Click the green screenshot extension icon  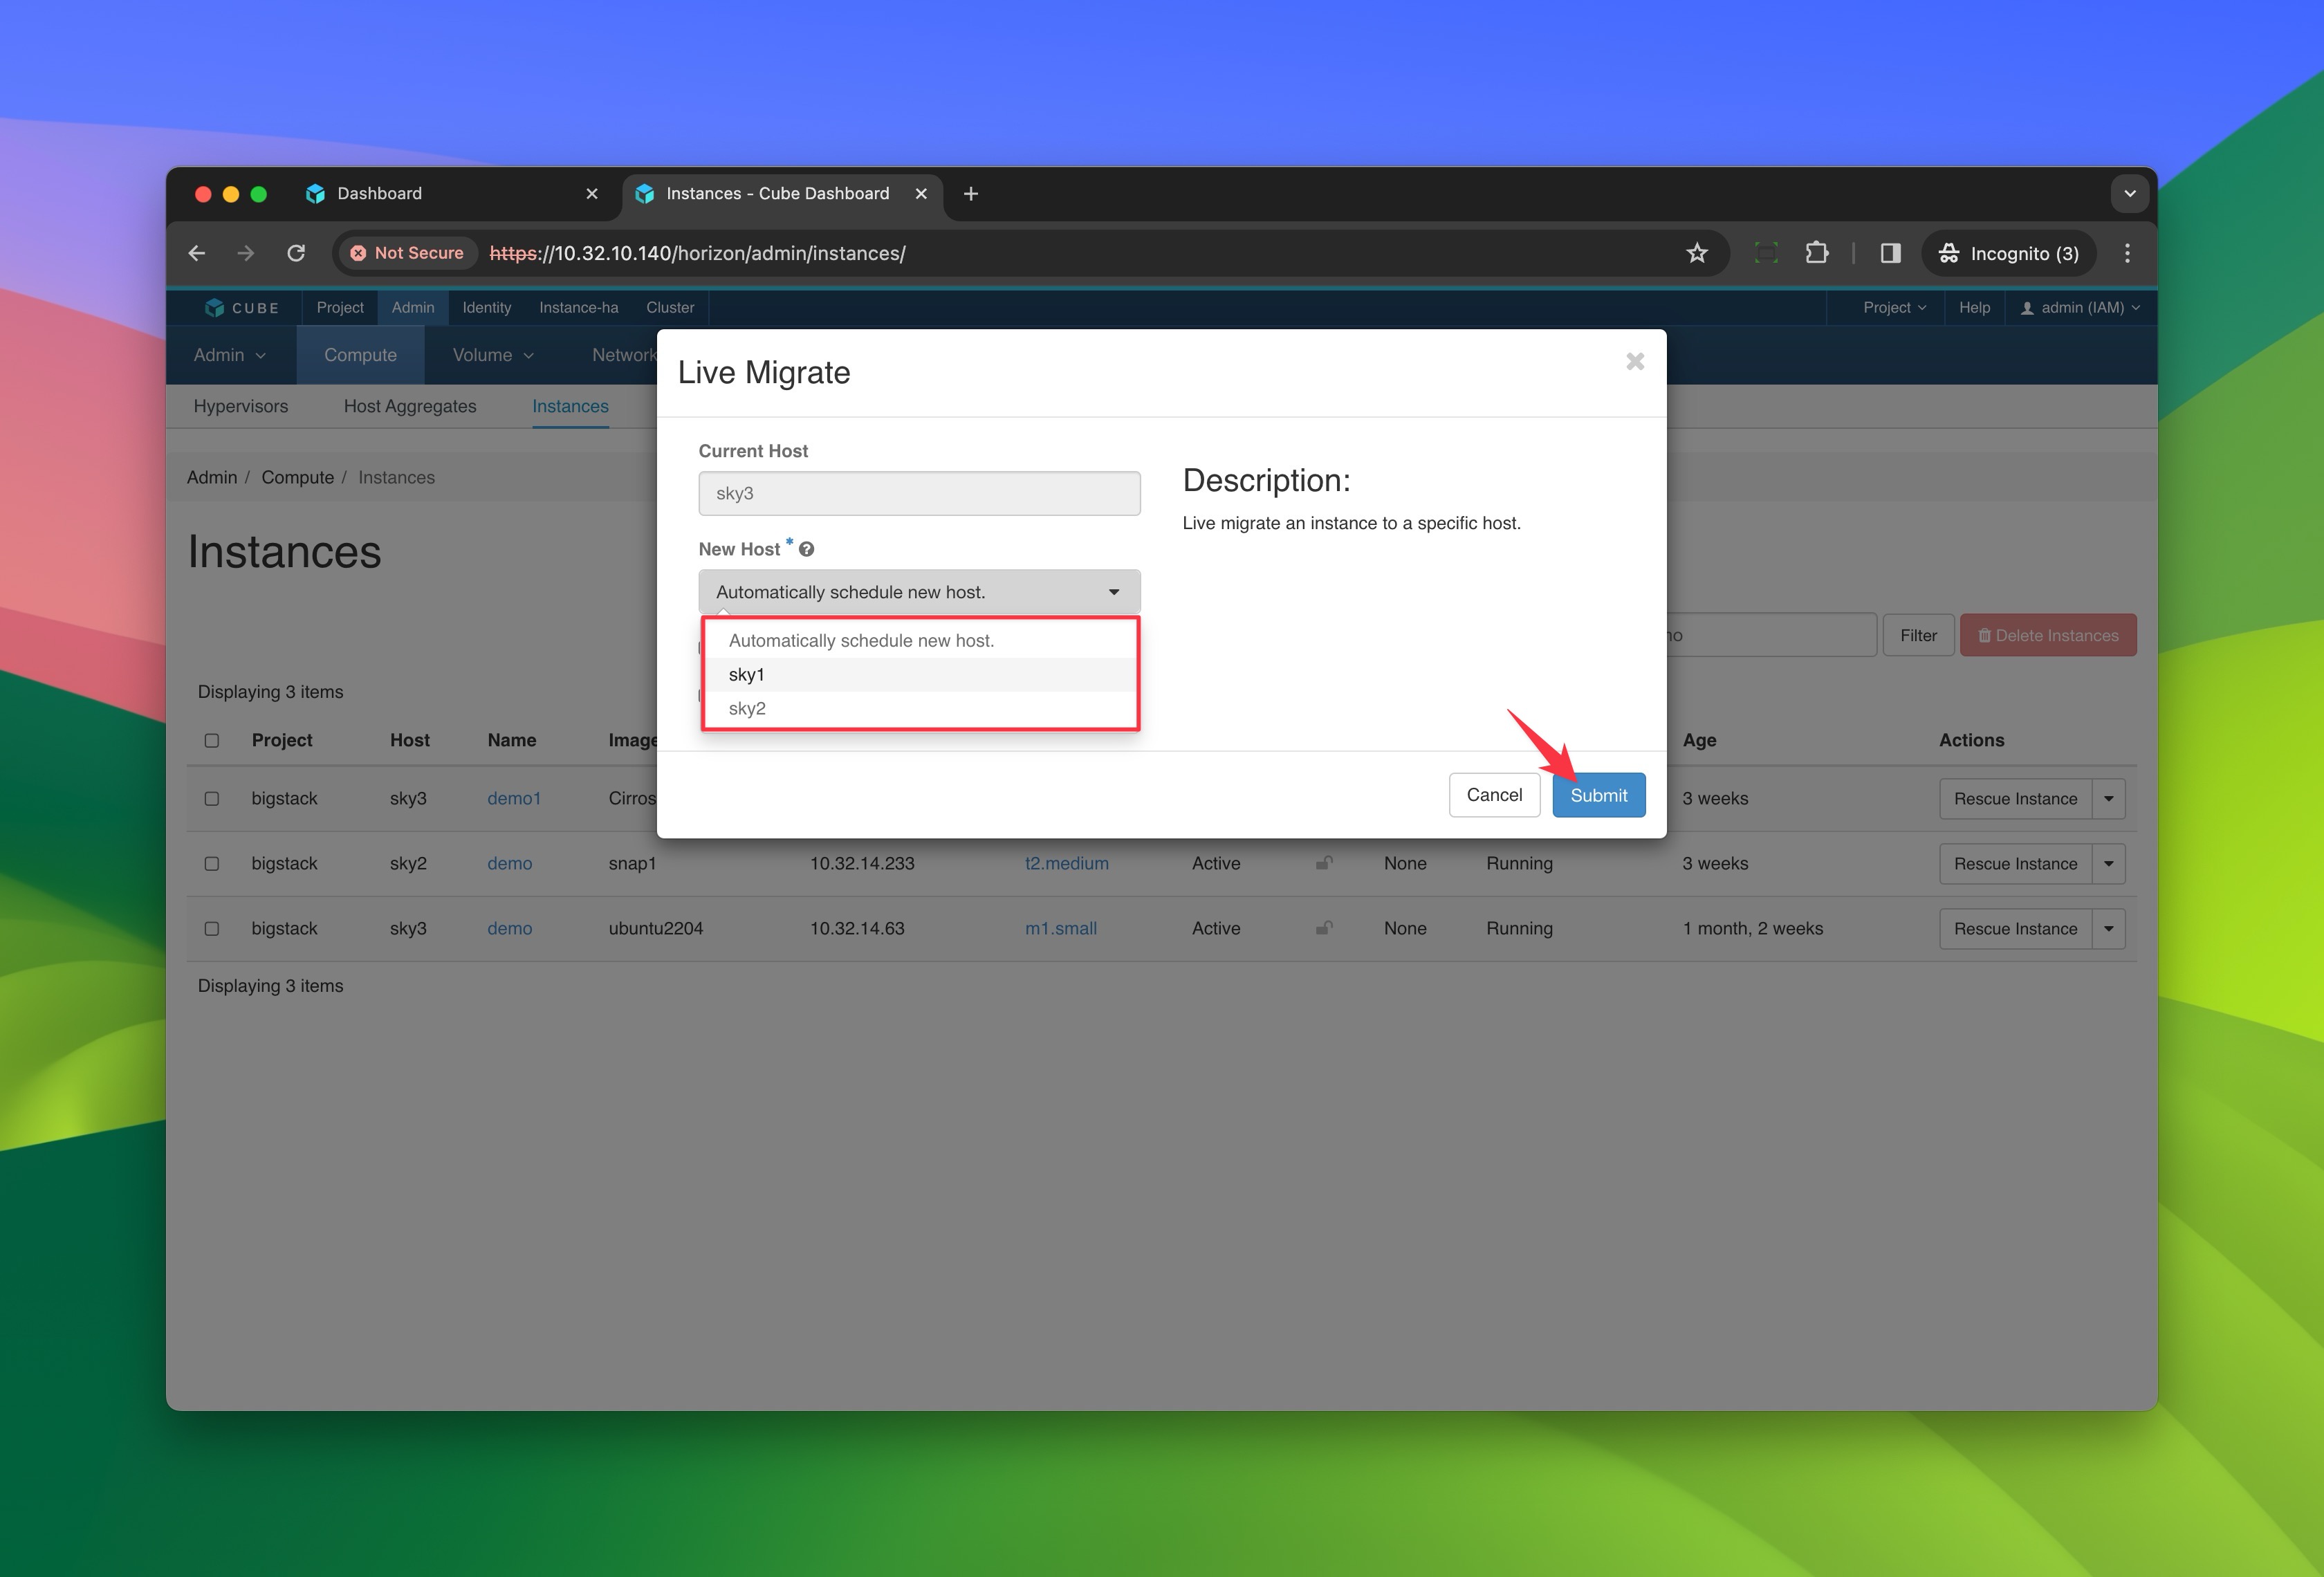1766,253
